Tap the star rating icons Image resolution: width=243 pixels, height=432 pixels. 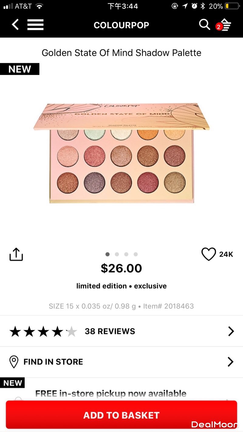click(43, 332)
